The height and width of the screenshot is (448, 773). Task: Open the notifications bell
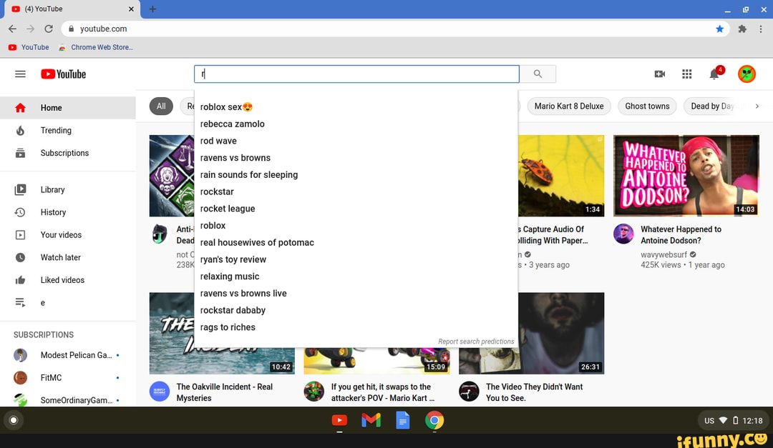coord(714,74)
